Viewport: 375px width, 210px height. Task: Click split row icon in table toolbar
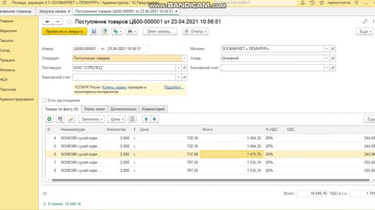point(132,119)
